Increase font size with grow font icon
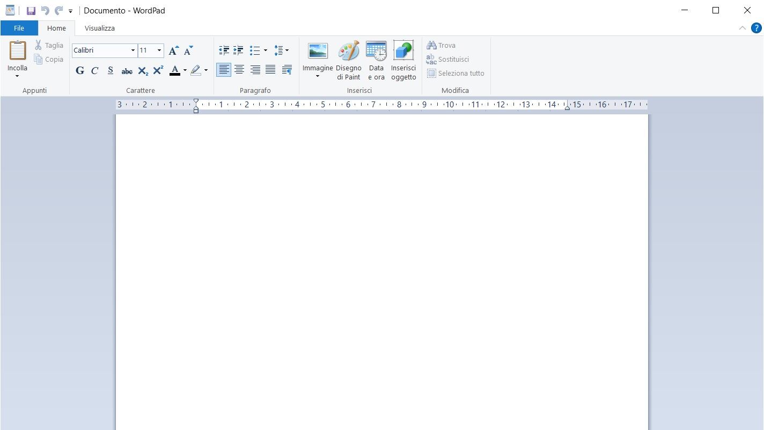 pos(173,50)
